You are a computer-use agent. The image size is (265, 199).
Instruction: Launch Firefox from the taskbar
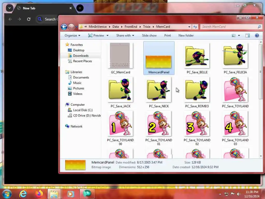[39, 194]
